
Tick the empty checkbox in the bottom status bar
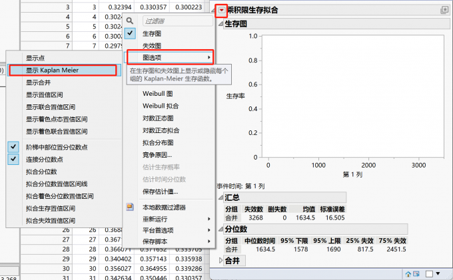coord(430,273)
